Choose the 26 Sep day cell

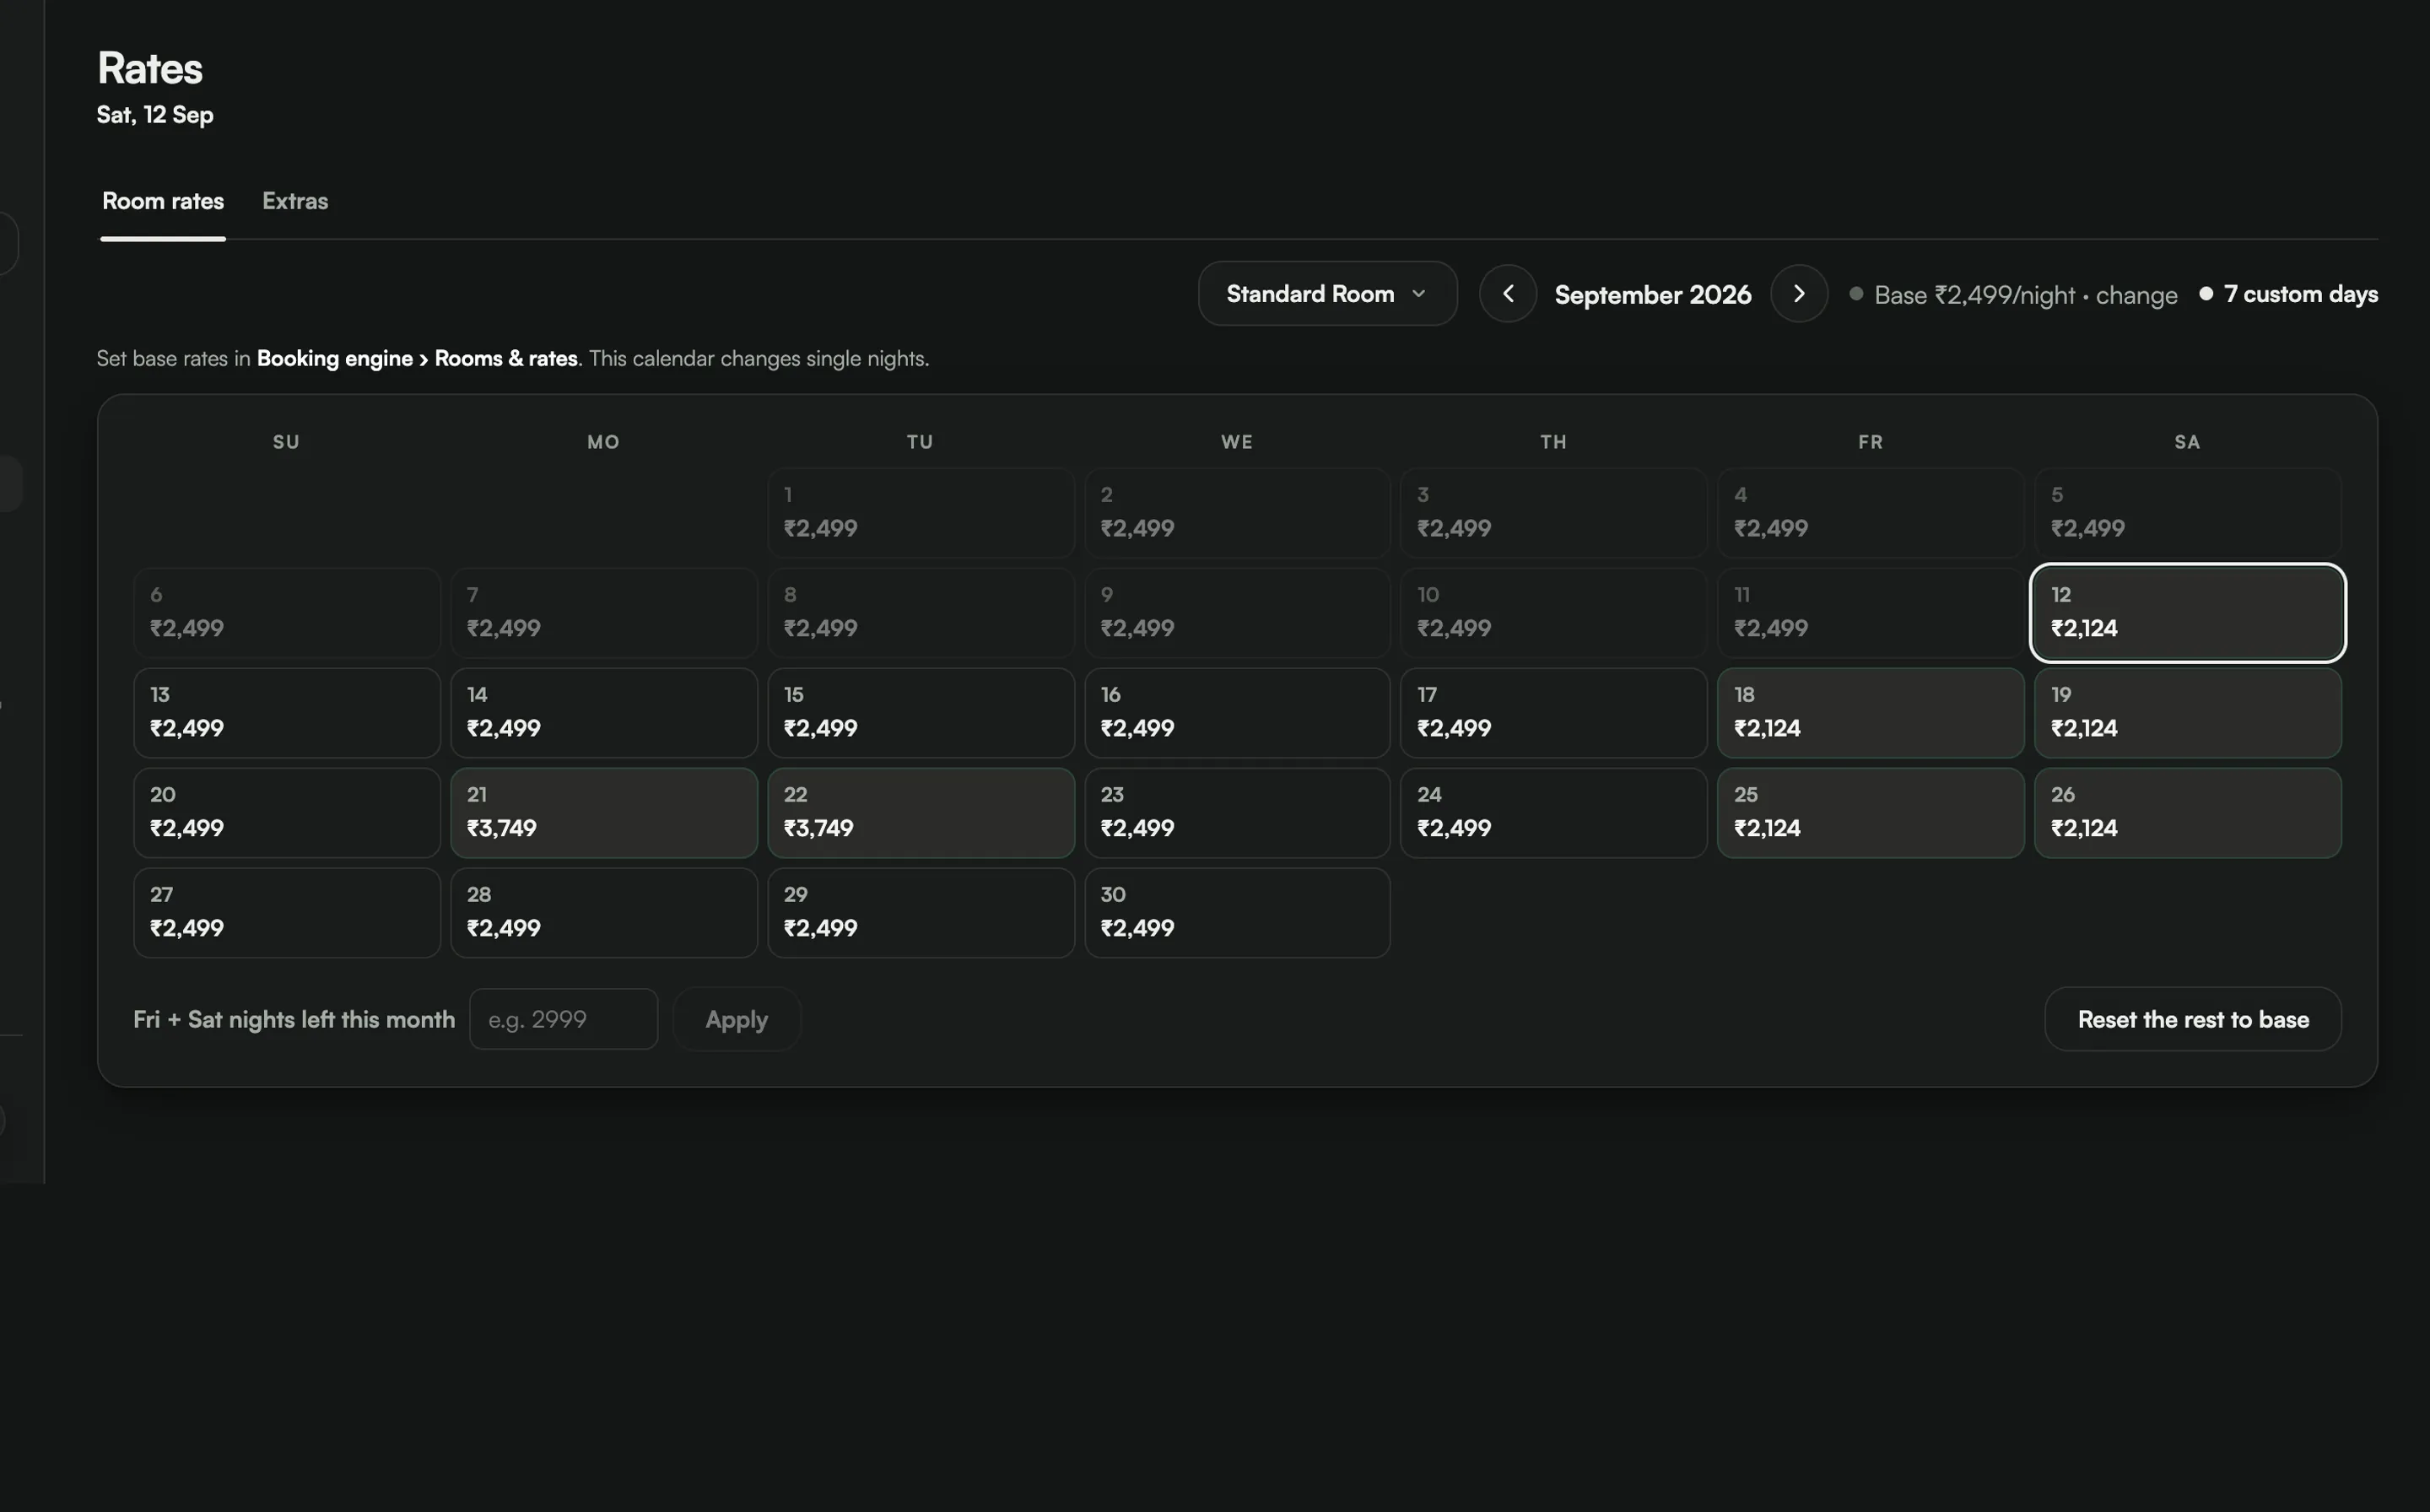coord(2187,813)
